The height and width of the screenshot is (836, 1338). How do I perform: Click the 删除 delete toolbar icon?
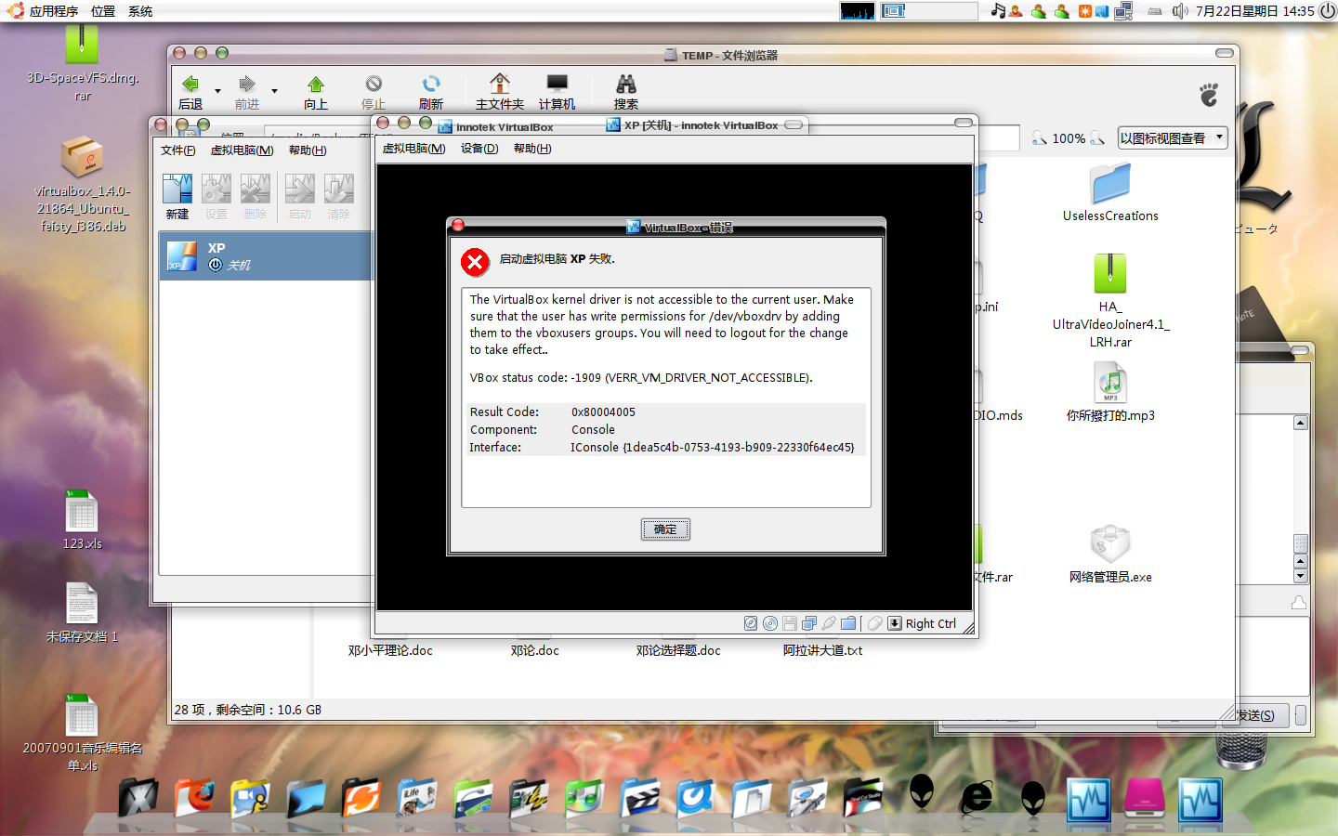256,196
